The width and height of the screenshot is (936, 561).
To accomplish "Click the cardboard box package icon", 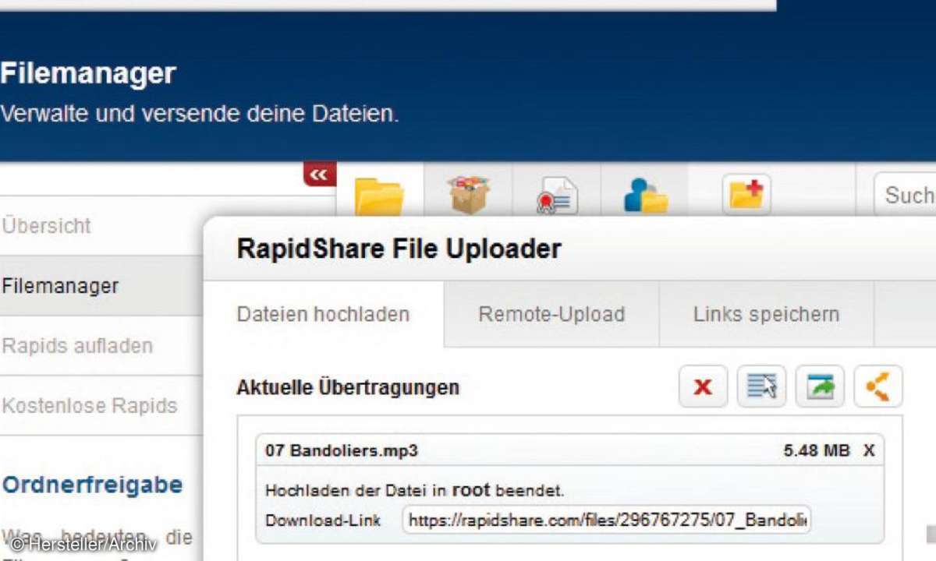I will click(468, 194).
